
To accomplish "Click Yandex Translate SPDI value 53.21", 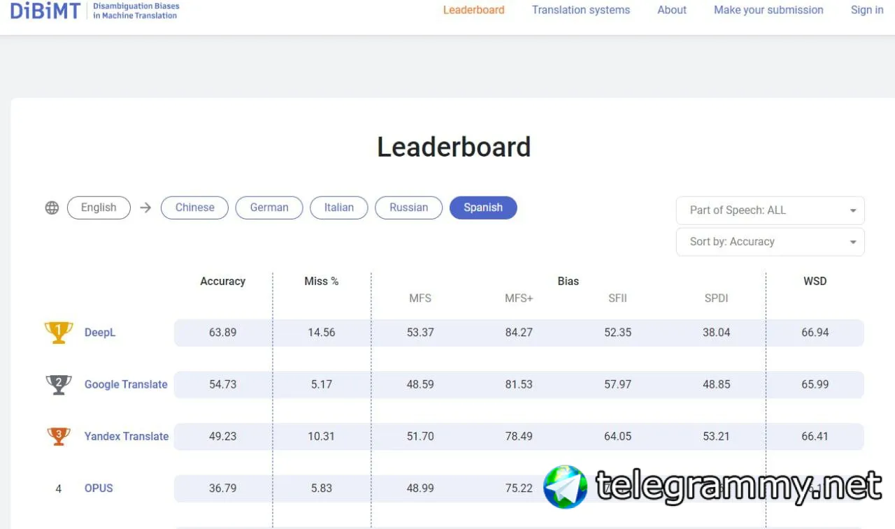I will pyautogui.click(x=717, y=436).
